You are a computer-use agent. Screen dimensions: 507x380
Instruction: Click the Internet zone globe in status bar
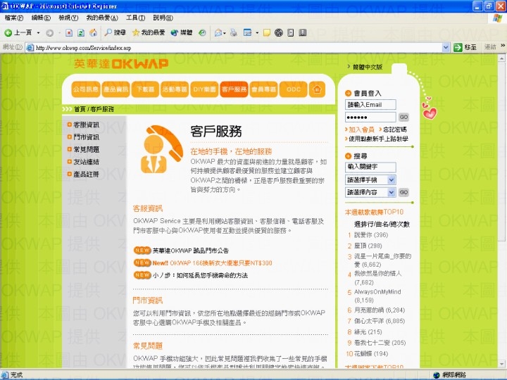tap(437, 375)
